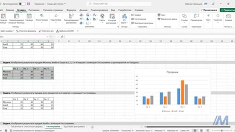Select the Продажи chart title
The height and width of the screenshot is (132, 235).
click(172, 72)
